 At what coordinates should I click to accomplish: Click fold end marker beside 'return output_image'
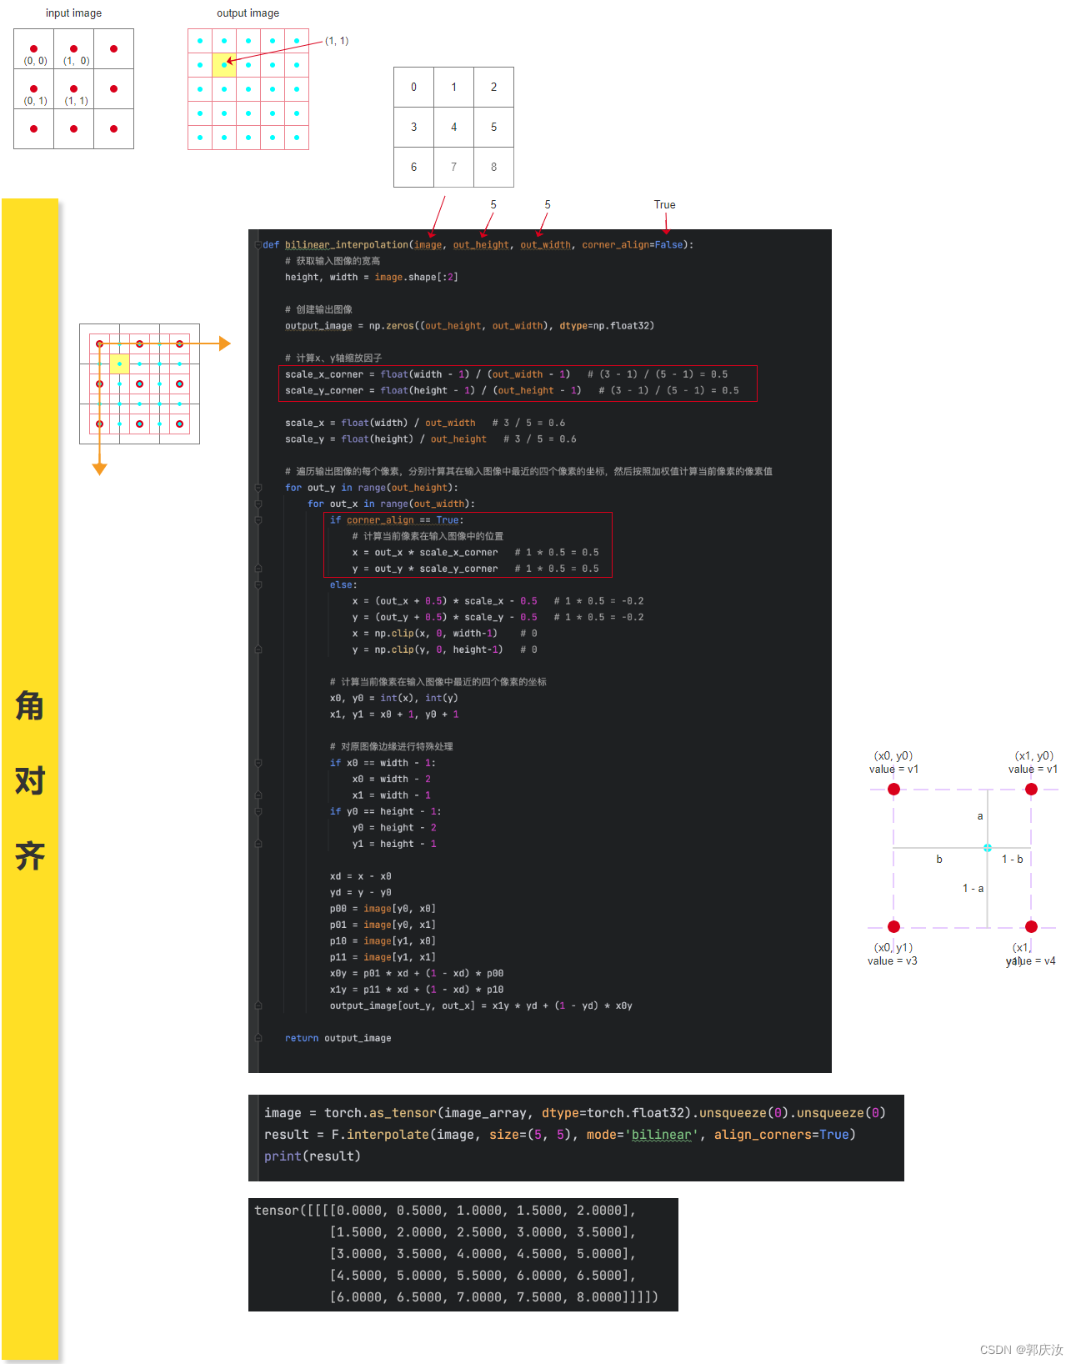(258, 1038)
